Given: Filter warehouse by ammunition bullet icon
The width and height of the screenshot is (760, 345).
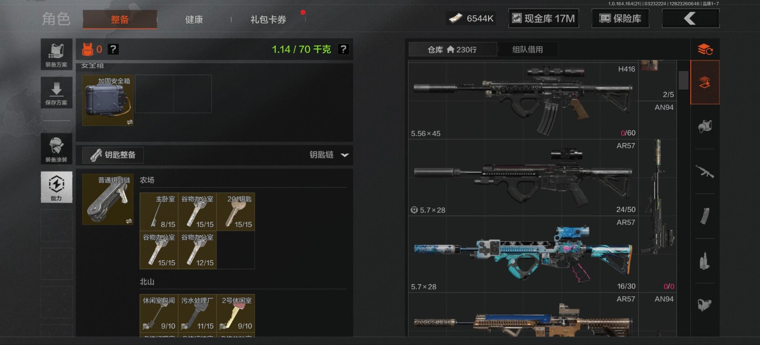Looking at the screenshot, I should [x=705, y=261].
